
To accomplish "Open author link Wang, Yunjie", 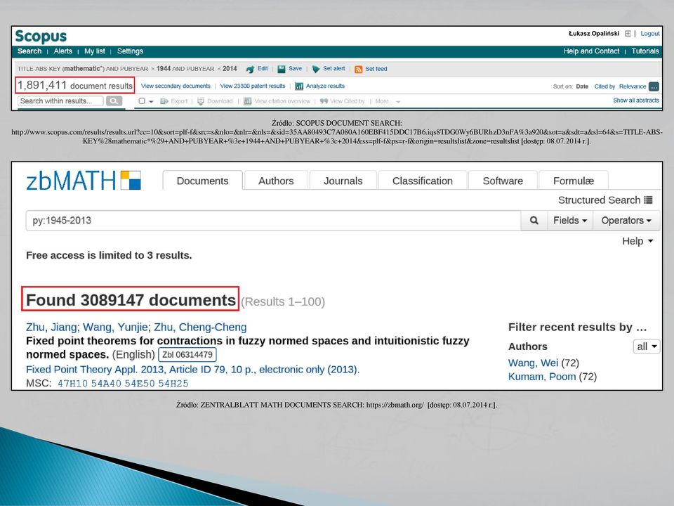I will pos(115,327).
